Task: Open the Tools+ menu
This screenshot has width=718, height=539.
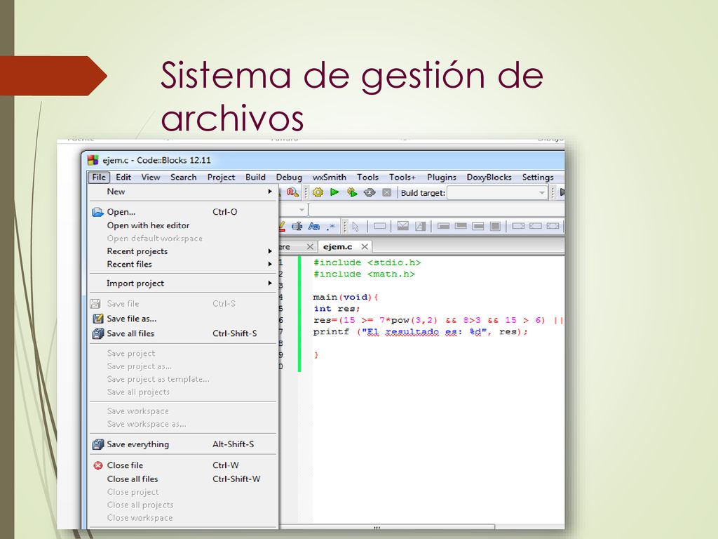Action: (x=402, y=177)
